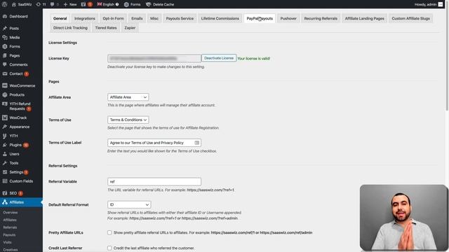
Task: Switch to the Zapier tab
Action: (x=130, y=28)
